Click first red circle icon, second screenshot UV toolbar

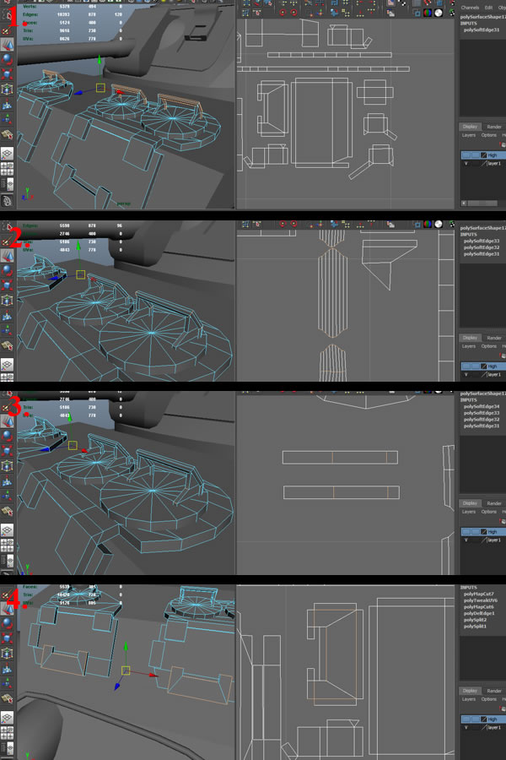(x=283, y=224)
